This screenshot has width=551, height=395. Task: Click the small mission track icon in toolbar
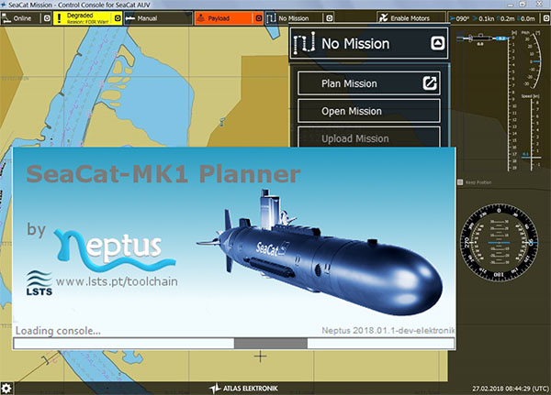(x=271, y=18)
